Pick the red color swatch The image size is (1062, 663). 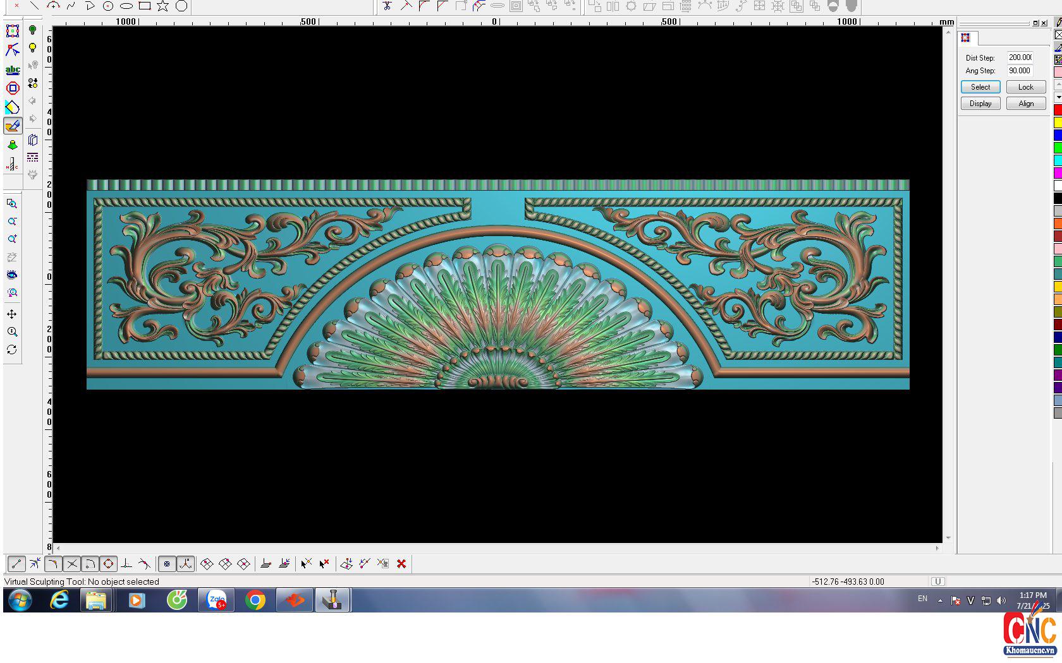point(1058,110)
